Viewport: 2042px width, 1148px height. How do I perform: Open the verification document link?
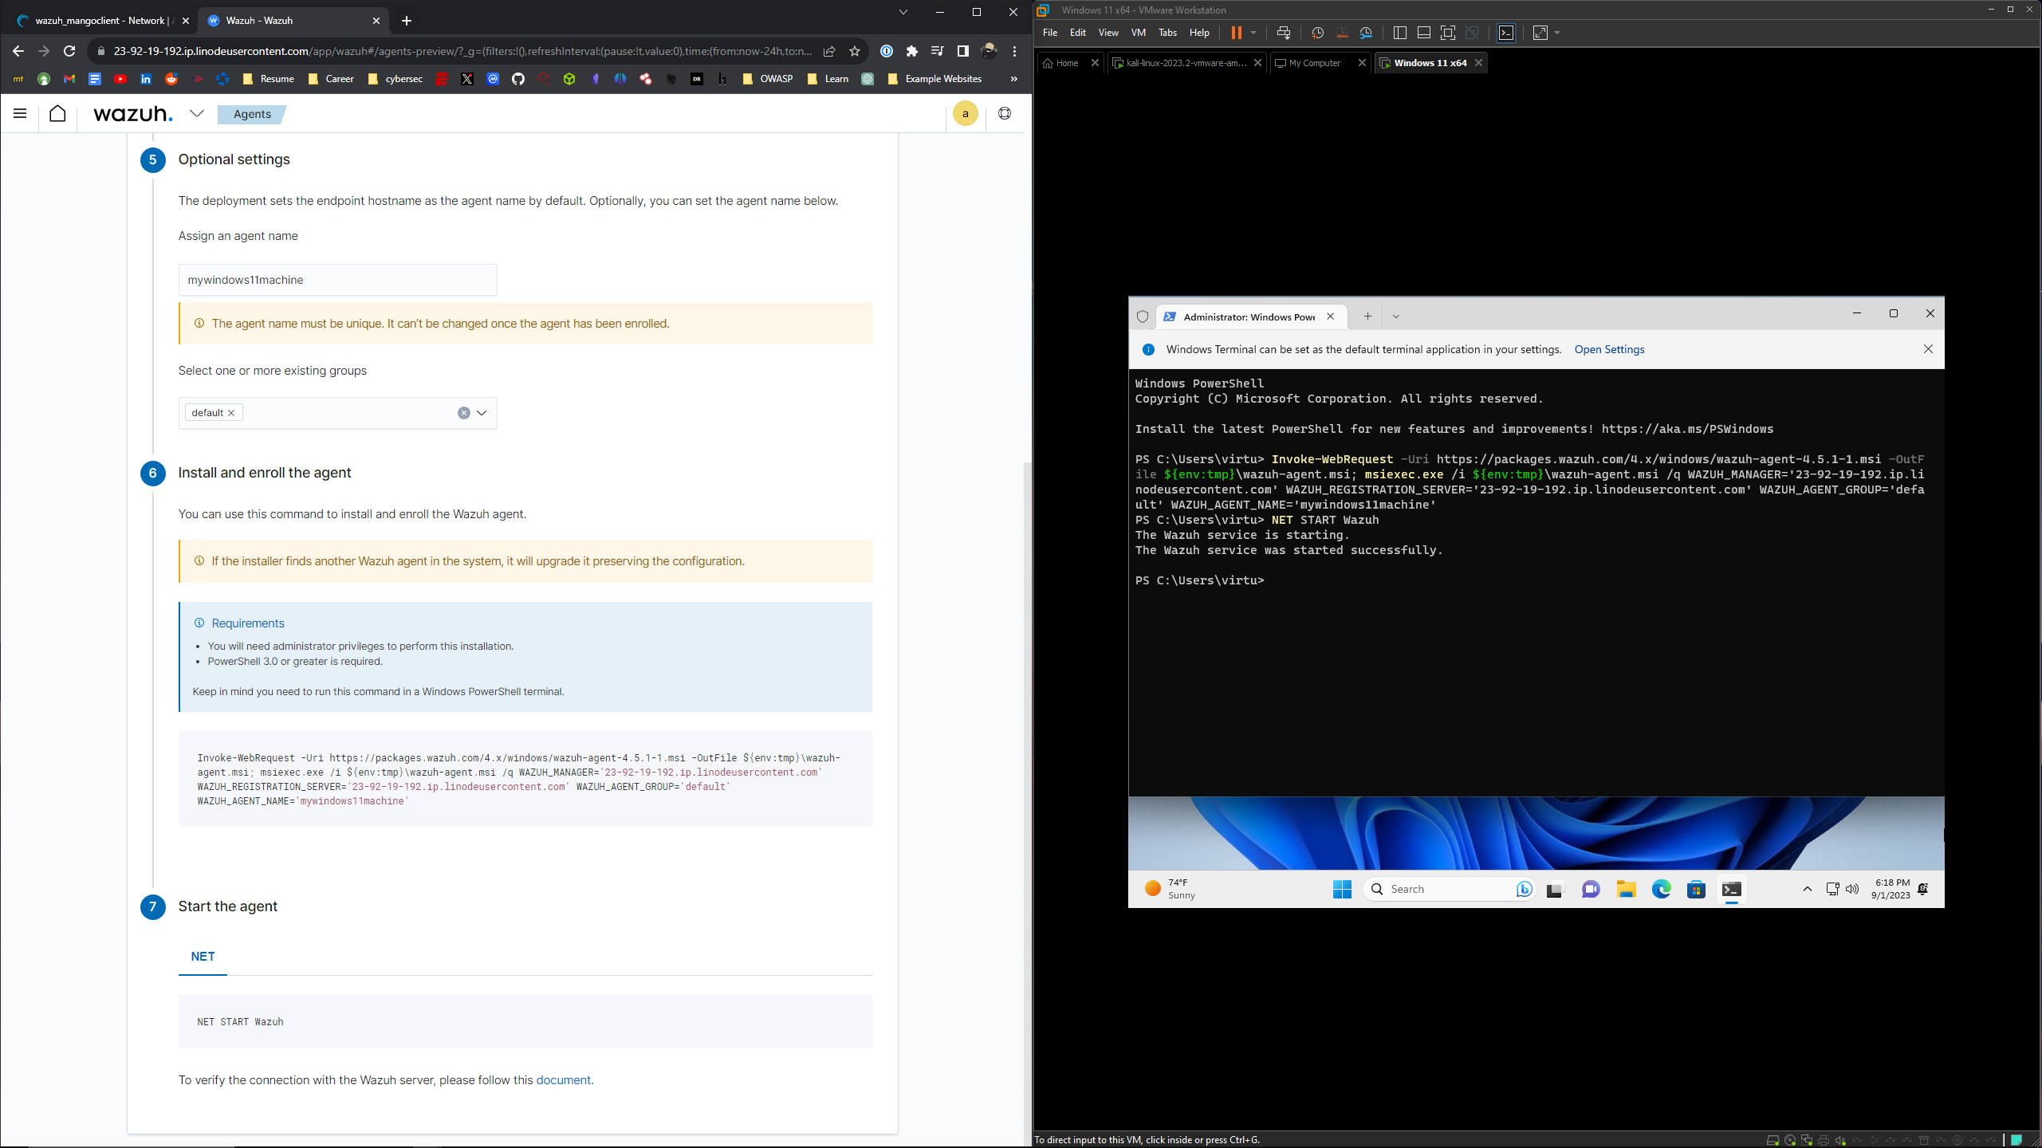563,1080
